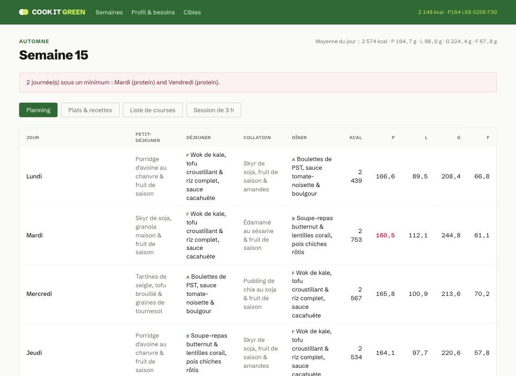Select the Lundi row label
The width and height of the screenshot is (516, 376).
click(x=34, y=176)
